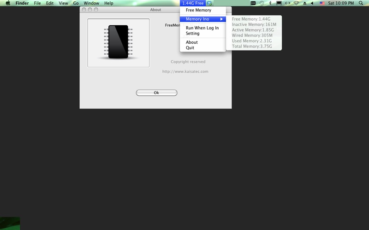369x230 pixels.
Task: Open the Window menu in menu bar
Action: pyautogui.click(x=91, y=3)
